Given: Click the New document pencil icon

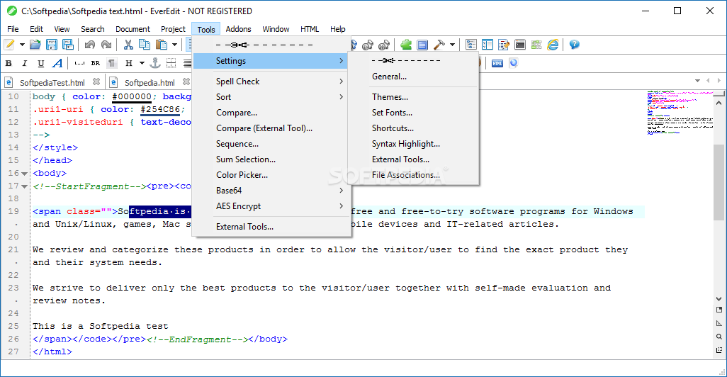Looking at the screenshot, I should click(9, 45).
